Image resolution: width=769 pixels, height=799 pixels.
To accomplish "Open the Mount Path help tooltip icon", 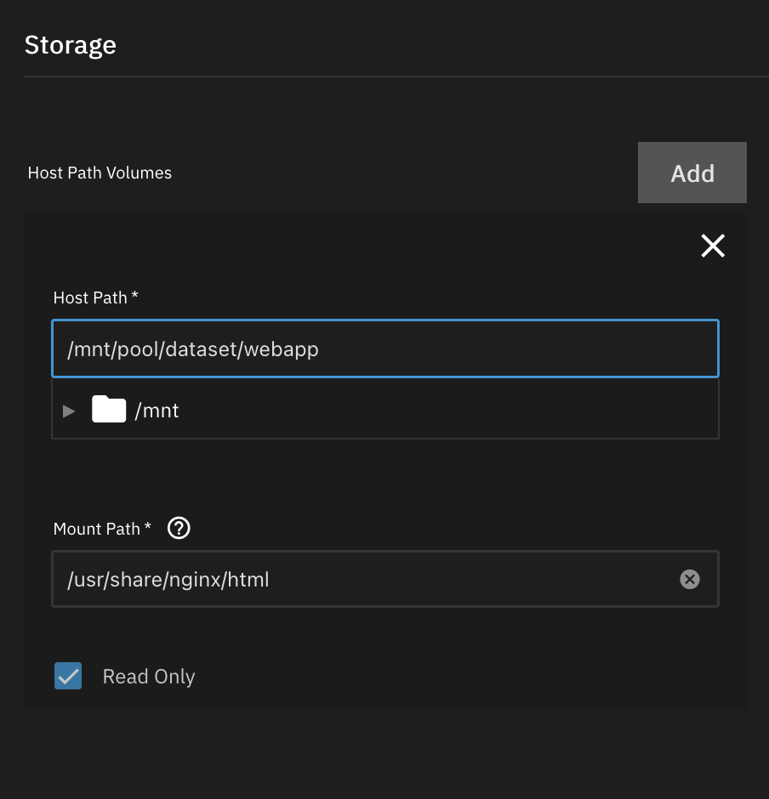I will pyautogui.click(x=179, y=528).
